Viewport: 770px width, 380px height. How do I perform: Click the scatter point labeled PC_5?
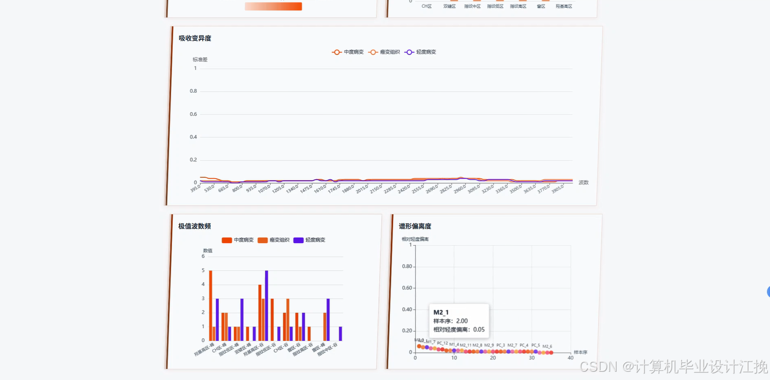click(536, 352)
